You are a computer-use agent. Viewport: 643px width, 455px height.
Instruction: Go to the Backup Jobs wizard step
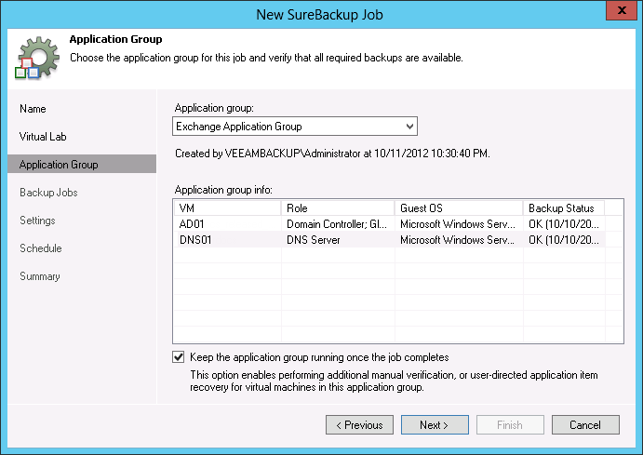[48, 193]
